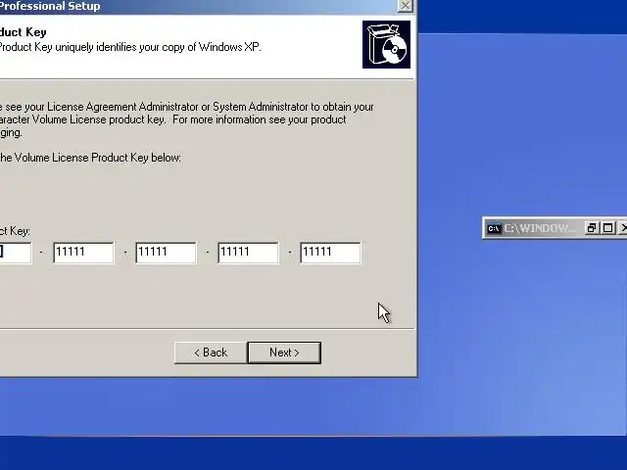This screenshot has height=470, width=627.
Task: Close the Professional Setup dialog
Action: coord(405,6)
